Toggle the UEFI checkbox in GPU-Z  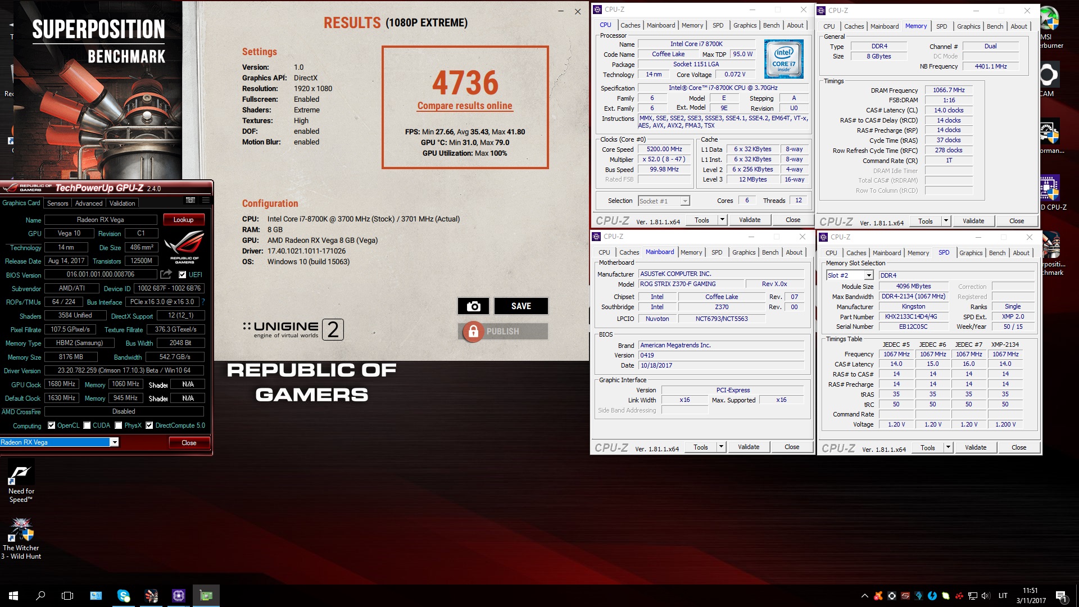coord(182,275)
